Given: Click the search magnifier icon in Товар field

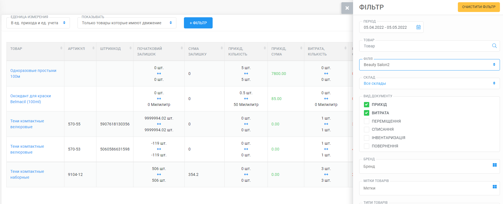Looking at the screenshot, I should coord(494,46).
